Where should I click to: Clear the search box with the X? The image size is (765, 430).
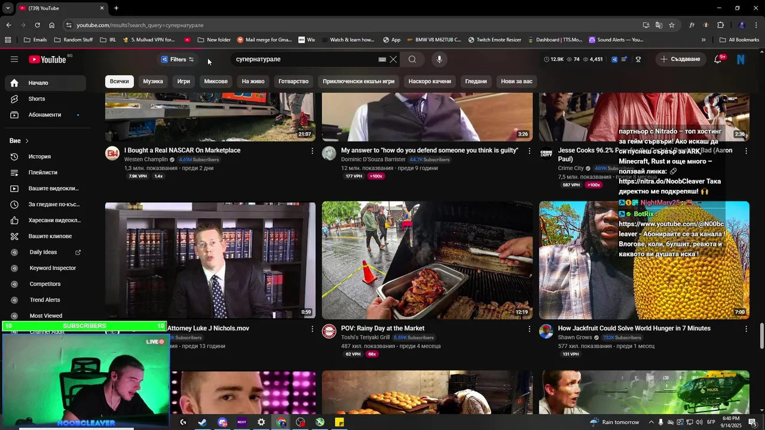[393, 59]
